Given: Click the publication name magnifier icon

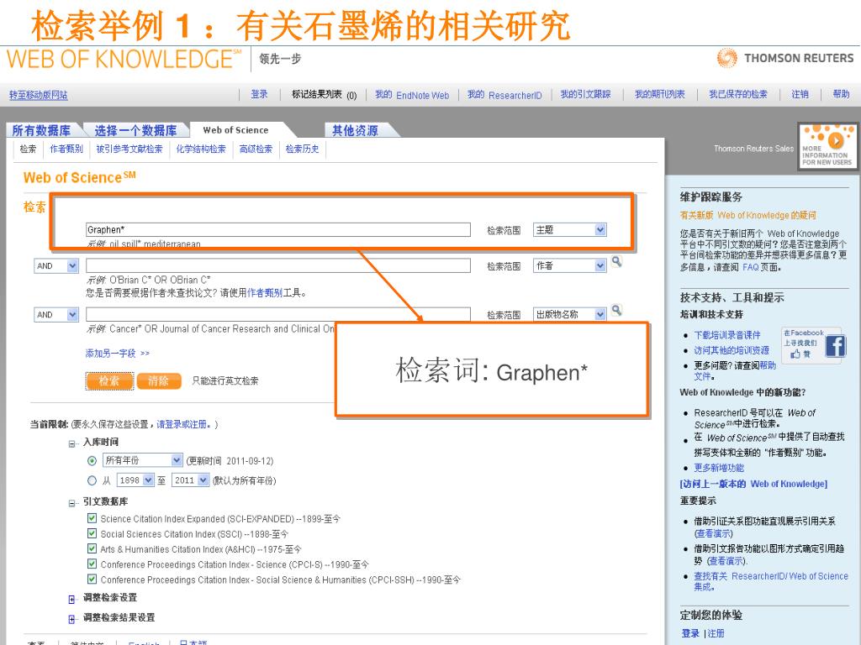Looking at the screenshot, I should [616, 311].
